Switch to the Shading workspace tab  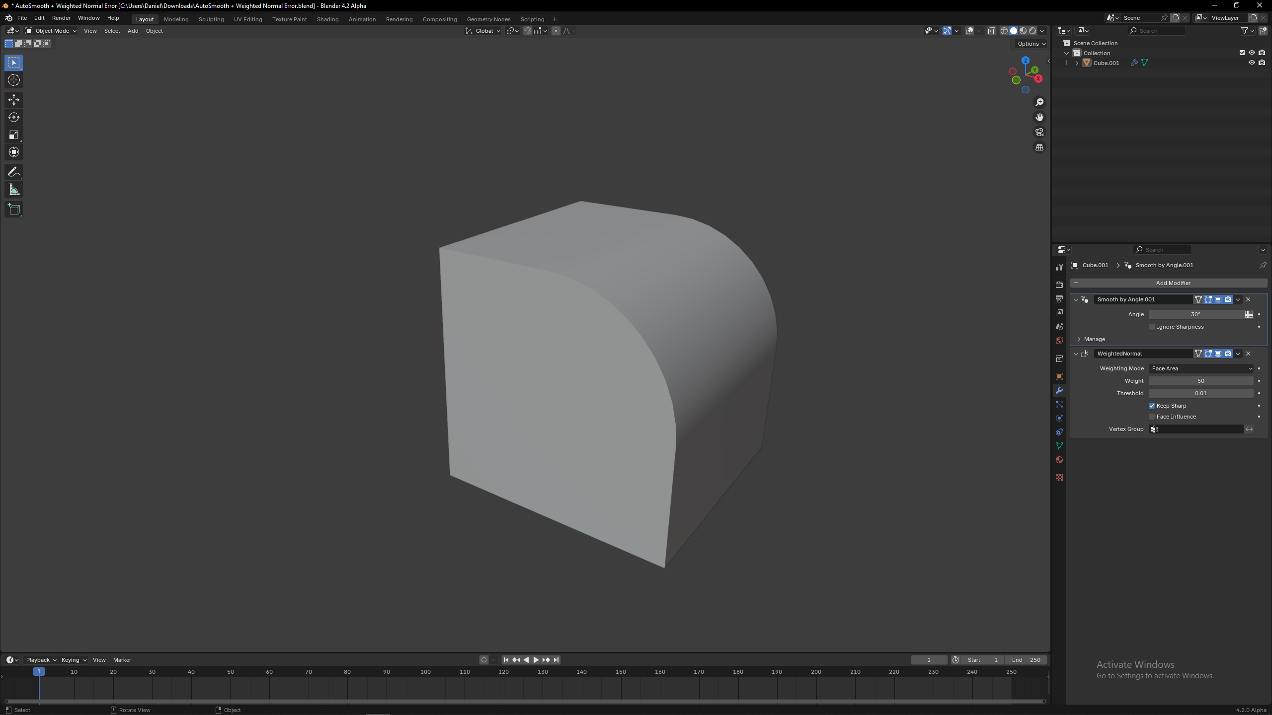(x=327, y=19)
